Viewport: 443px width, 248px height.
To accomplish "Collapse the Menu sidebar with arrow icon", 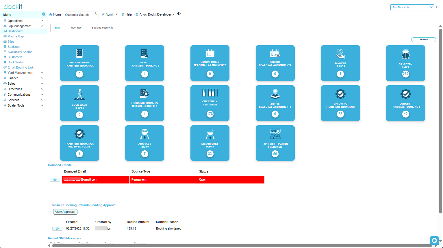I will 44,14.
